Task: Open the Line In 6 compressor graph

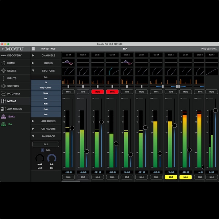Action: 142,72
